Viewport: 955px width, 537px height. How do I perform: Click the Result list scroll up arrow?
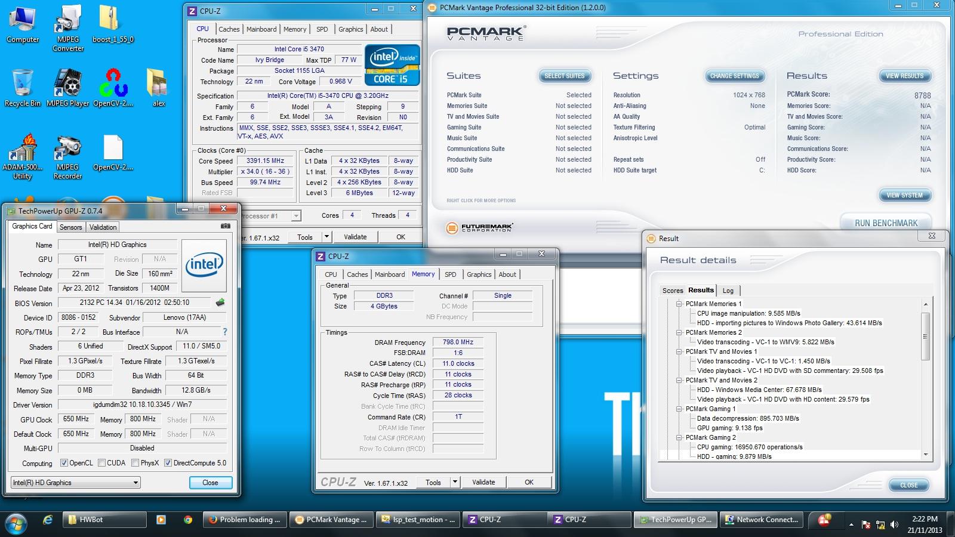click(x=925, y=304)
